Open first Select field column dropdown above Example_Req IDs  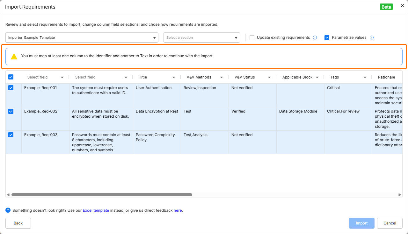[45, 77]
